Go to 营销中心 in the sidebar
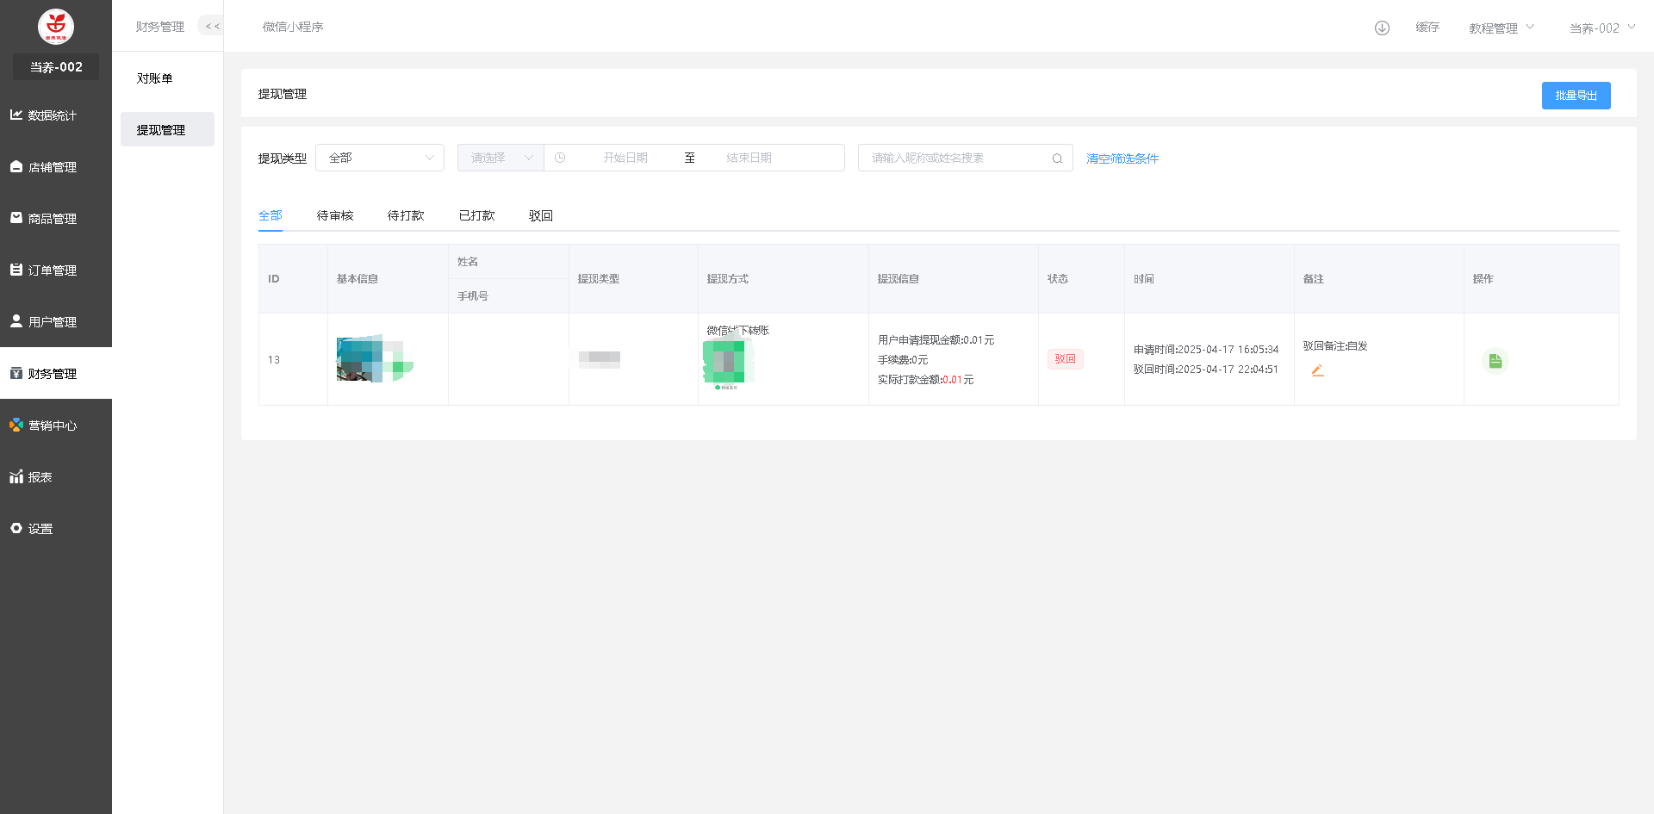 tap(53, 426)
